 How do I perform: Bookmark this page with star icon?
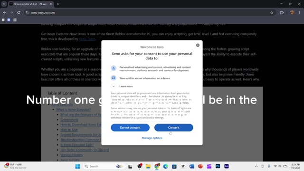click(x=272, y=13)
